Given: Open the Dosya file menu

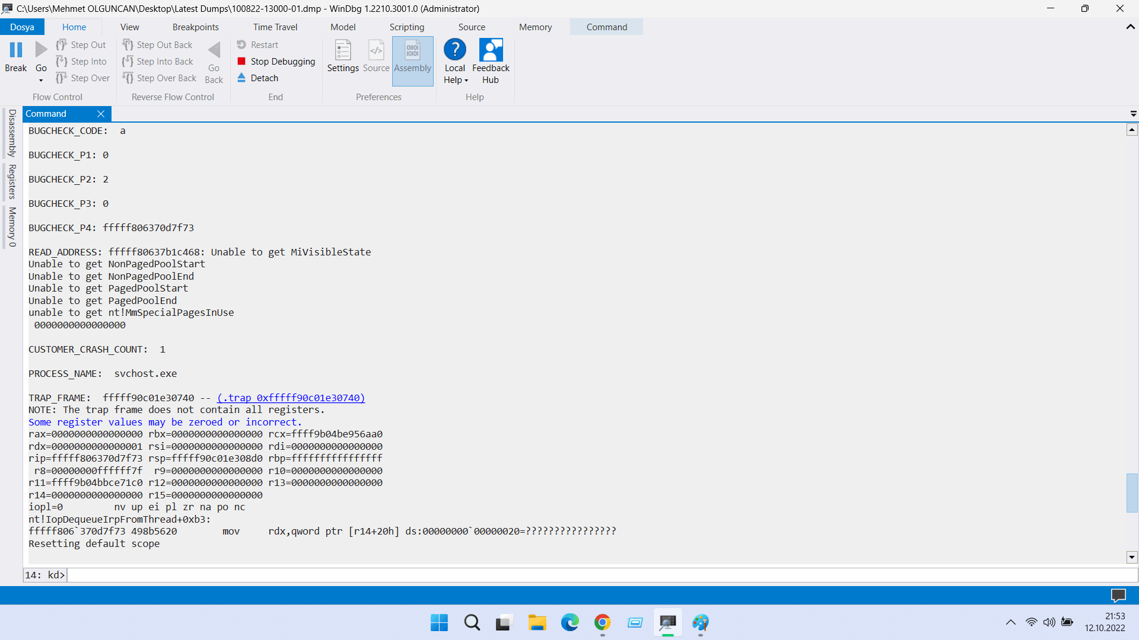Looking at the screenshot, I should (x=22, y=27).
